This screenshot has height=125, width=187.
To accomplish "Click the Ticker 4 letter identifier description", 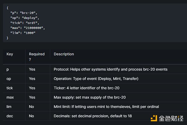I will (x=87, y=88).
